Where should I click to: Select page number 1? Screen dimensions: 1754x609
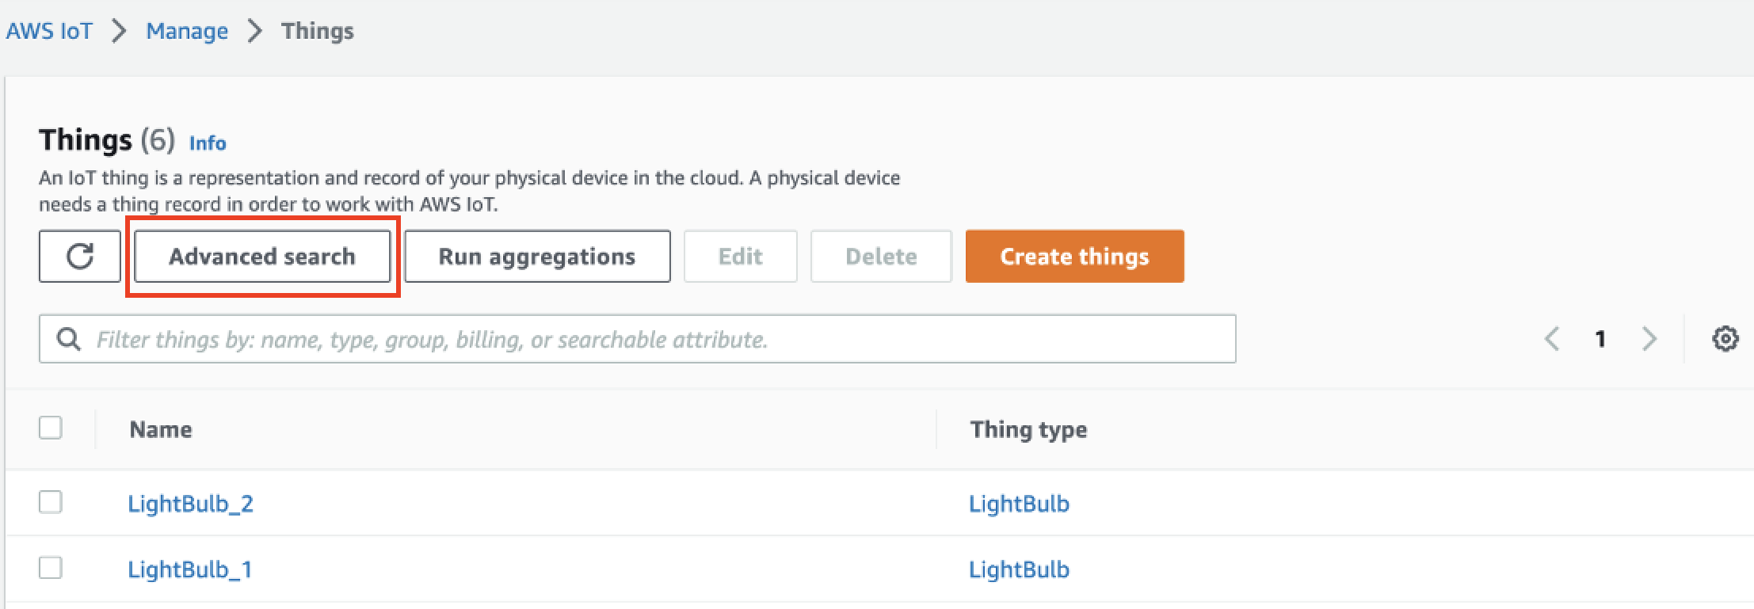coord(1600,339)
